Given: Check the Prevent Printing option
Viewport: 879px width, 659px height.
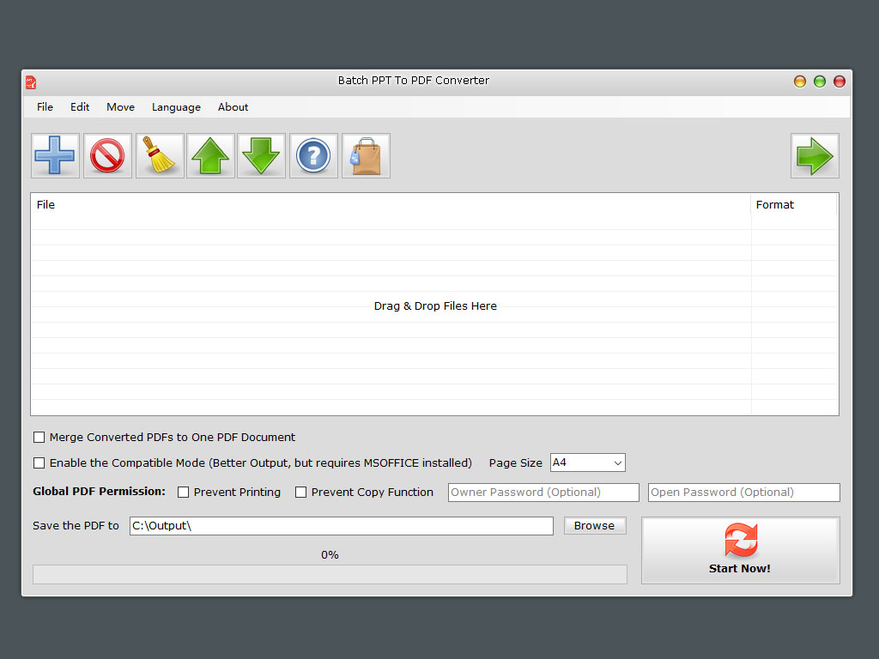Looking at the screenshot, I should 184,492.
